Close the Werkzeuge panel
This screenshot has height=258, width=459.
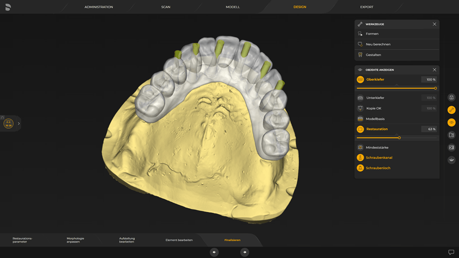[434, 24]
